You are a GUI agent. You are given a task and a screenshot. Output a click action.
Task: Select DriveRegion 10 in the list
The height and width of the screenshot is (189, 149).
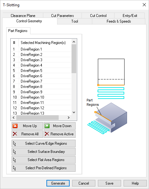coord(41,97)
